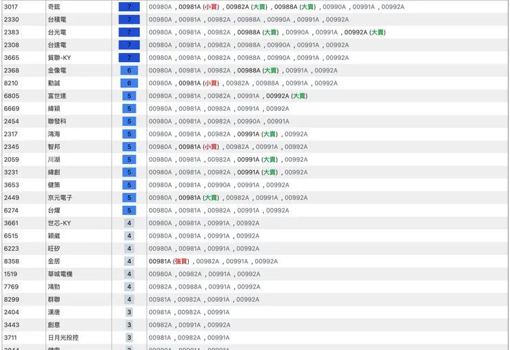
Task: Click 00990A in the 2454 row
Action: click(x=249, y=121)
